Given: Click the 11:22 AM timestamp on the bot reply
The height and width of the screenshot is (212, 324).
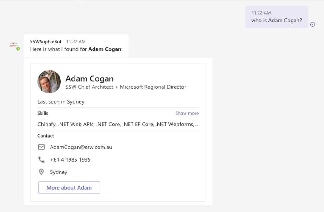Looking at the screenshot, I should point(76,41).
